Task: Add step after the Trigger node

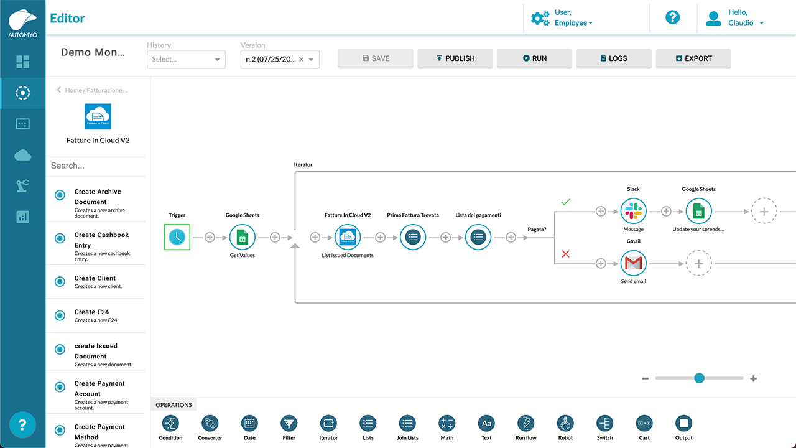Action: [x=210, y=237]
